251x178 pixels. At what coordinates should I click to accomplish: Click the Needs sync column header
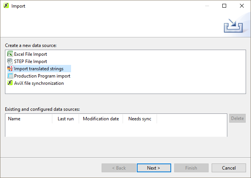point(140,119)
